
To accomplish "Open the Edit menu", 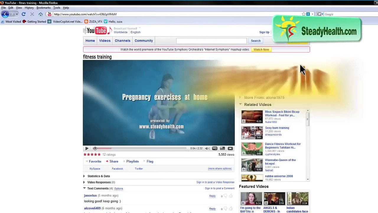I will [11, 8].
